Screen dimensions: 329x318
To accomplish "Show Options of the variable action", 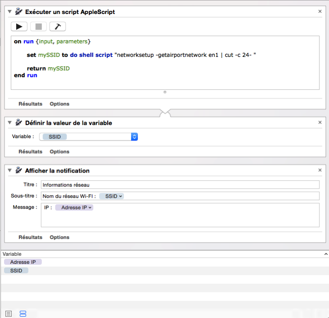I will coord(59,152).
